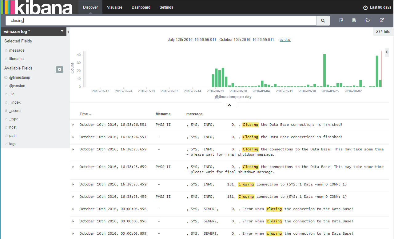The width and height of the screenshot is (394, 239).
Task: Click the search magnifier button
Action: pos(323,21)
